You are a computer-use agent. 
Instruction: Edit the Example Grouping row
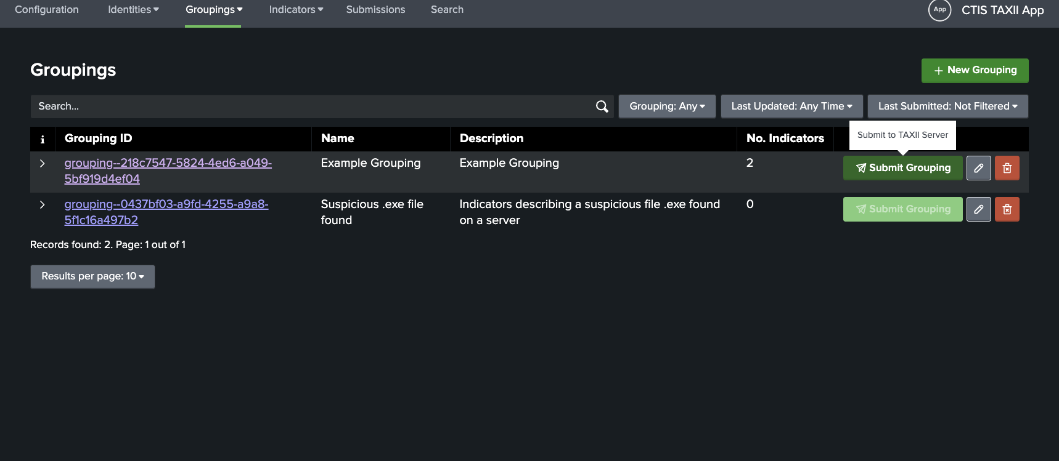point(978,168)
